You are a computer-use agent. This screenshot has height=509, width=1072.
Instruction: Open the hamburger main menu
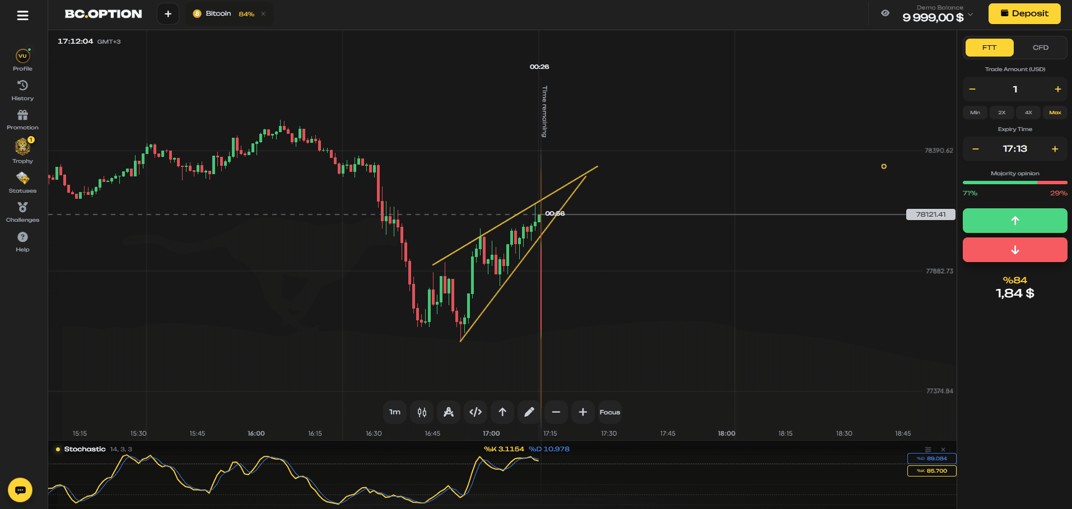point(22,15)
